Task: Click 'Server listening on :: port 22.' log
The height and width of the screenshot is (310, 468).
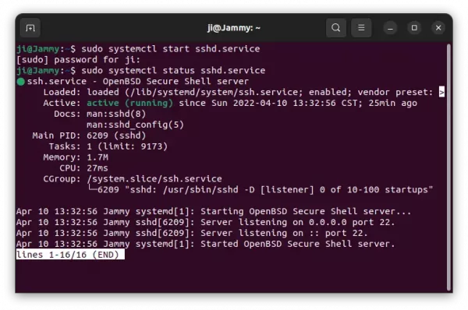Action: click(284, 233)
